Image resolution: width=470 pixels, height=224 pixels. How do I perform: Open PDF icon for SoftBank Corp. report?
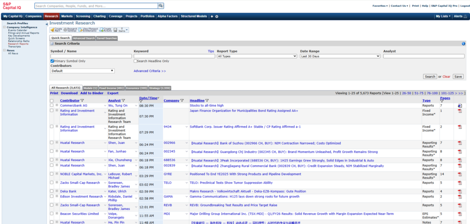[460, 127]
